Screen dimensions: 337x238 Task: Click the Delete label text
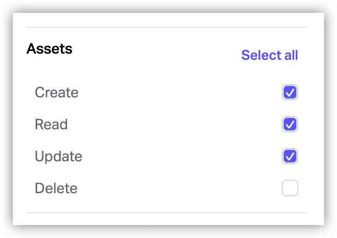point(56,189)
